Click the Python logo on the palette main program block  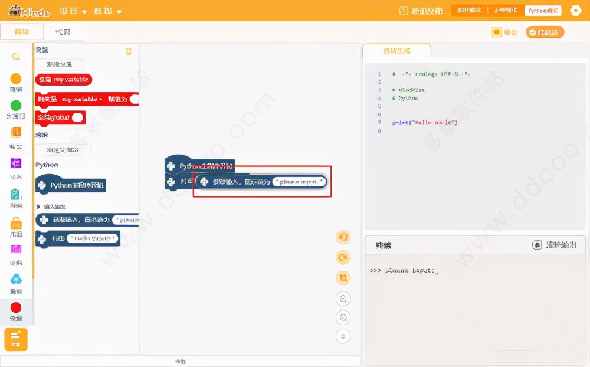(42, 185)
